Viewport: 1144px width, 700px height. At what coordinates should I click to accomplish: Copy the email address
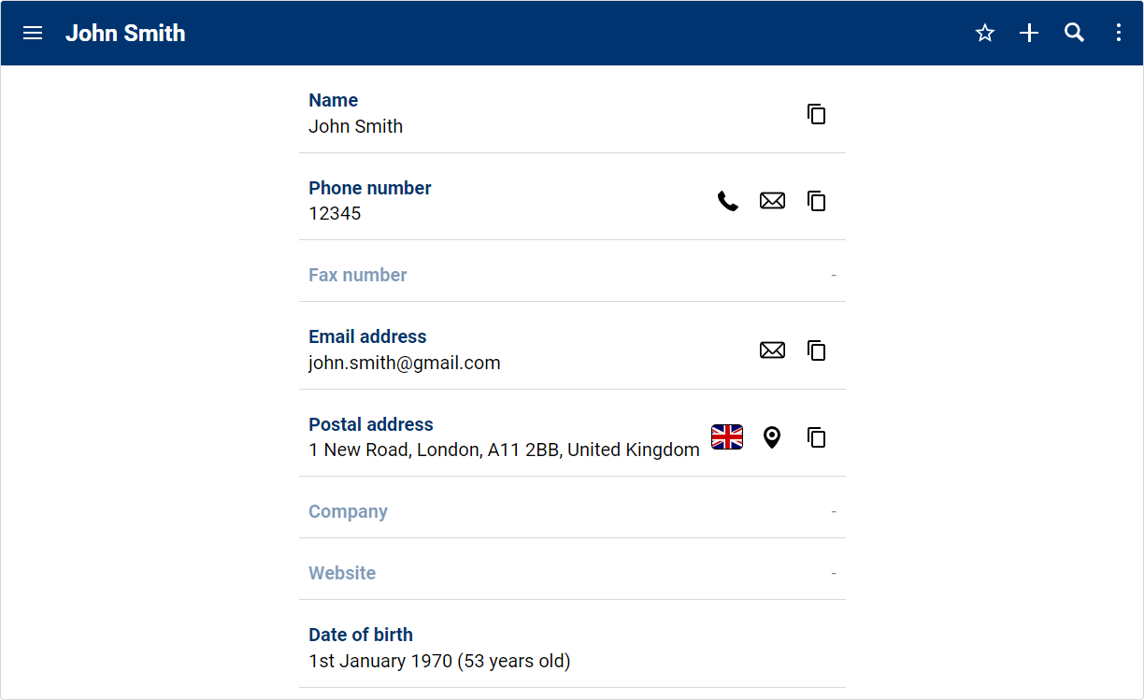pyautogui.click(x=817, y=350)
